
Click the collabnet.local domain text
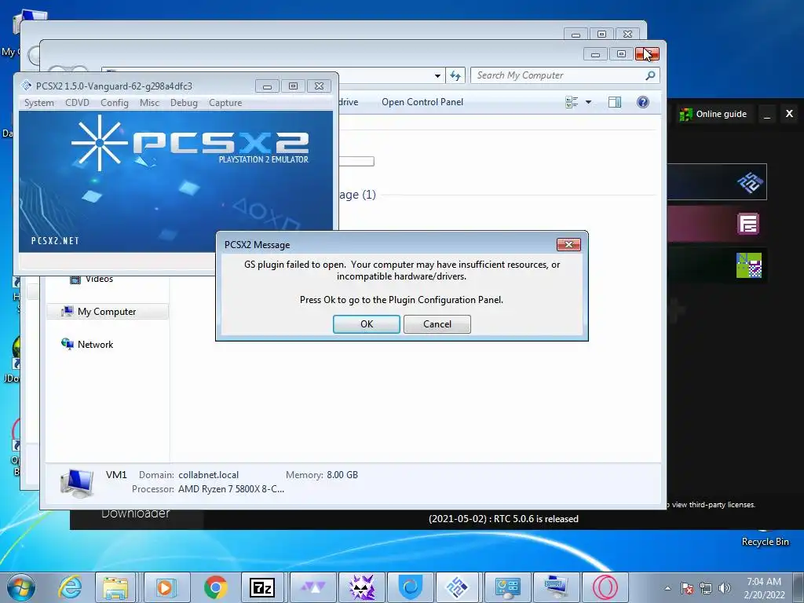click(x=208, y=475)
